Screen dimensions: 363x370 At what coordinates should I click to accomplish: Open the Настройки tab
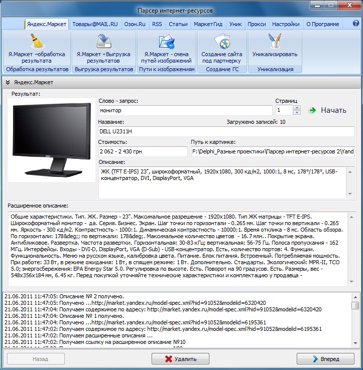[286, 24]
